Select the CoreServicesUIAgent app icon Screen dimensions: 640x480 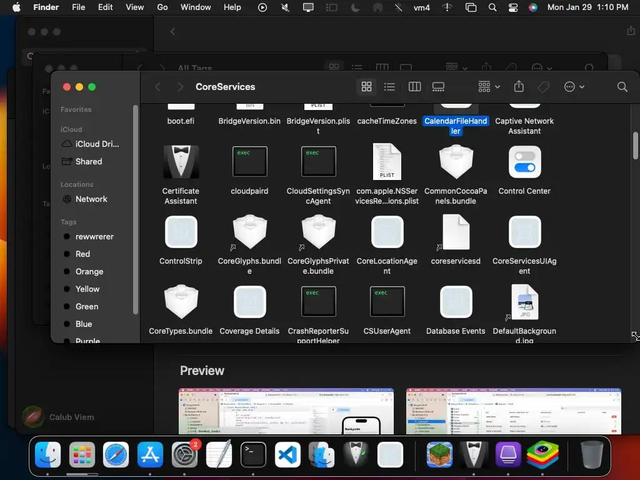[524, 232]
